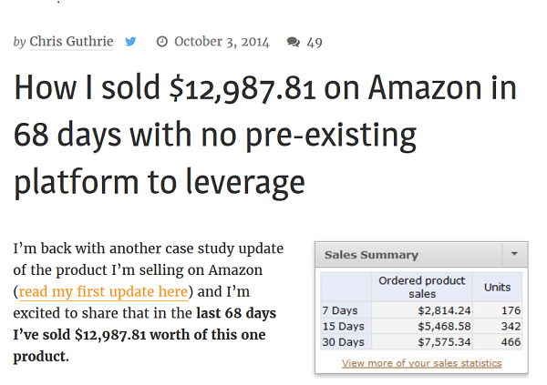The width and height of the screenshot is (547, 385).
Task: Click the clock icon before the date
Action: (162, 42)
